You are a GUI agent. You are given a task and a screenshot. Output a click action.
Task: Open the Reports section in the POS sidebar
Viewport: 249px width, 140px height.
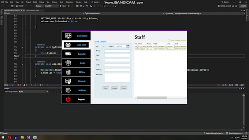[77, 81]
